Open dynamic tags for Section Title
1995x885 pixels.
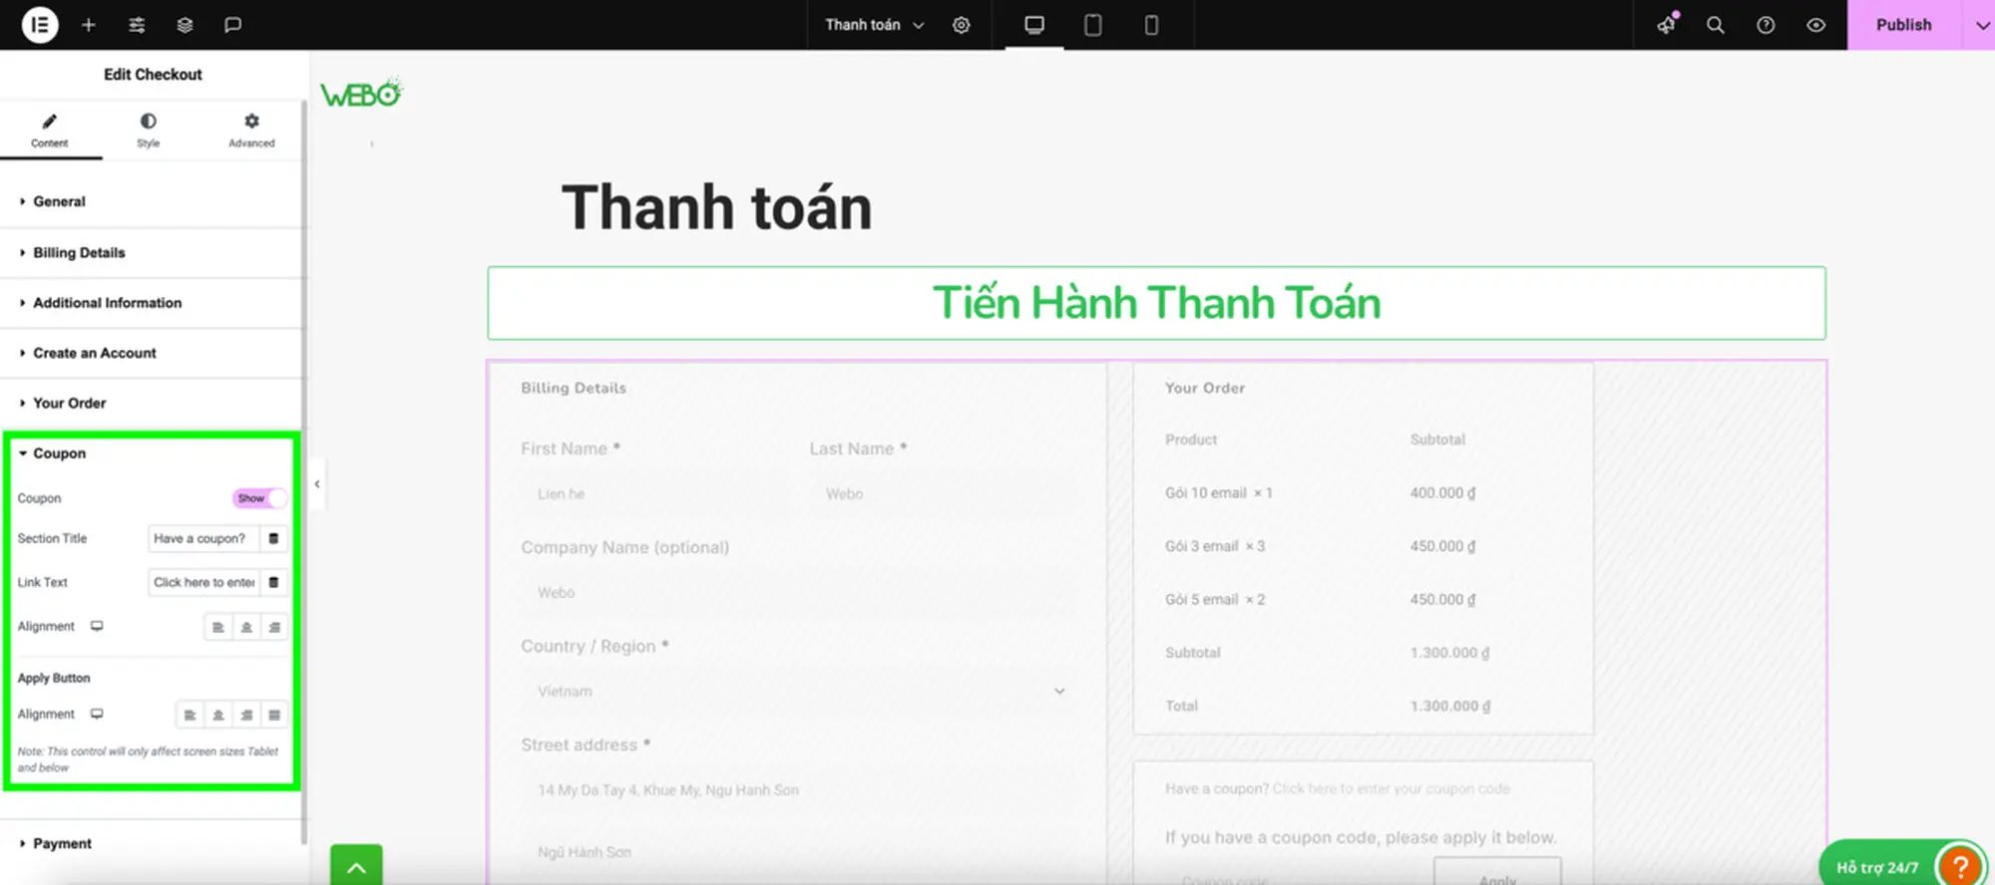[x=273, y=538]
